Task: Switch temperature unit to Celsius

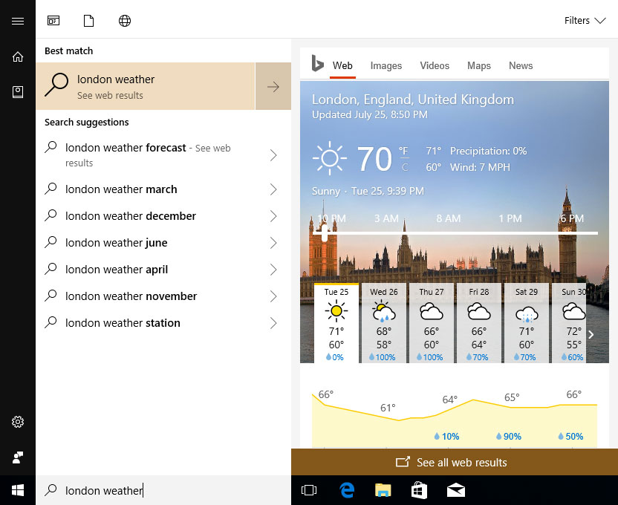Action: click(x=404, y=168)
